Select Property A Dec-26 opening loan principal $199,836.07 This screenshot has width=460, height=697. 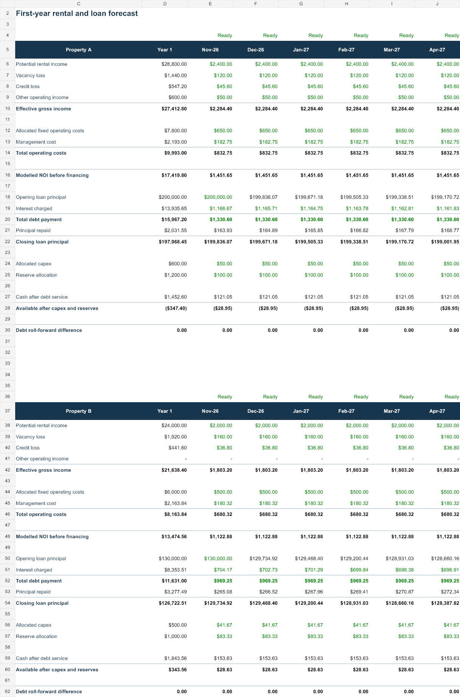coord(264,197)
